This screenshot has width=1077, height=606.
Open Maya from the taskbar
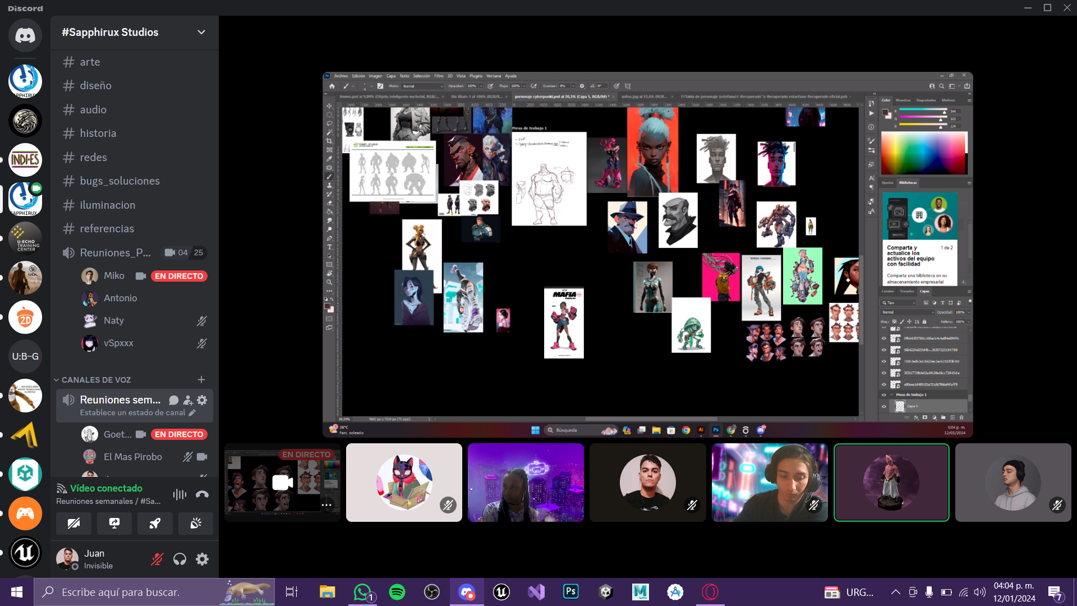[641, 592]
